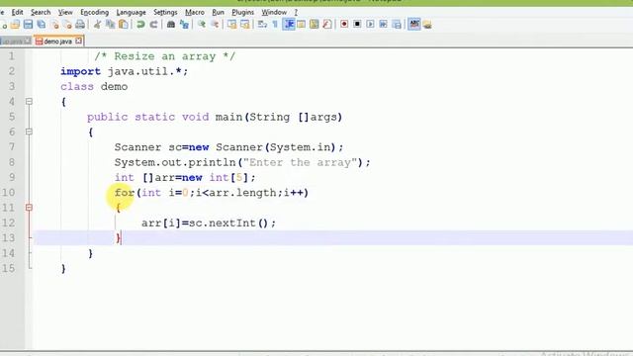Viewport: 633px width, 356px height.
Task: Toggle the ABC spell check icon
Action: (414, 24)
